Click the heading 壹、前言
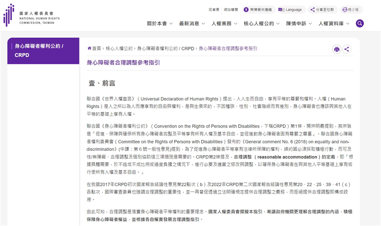Screen dimensions: 381x226 (x=102, y=83)
